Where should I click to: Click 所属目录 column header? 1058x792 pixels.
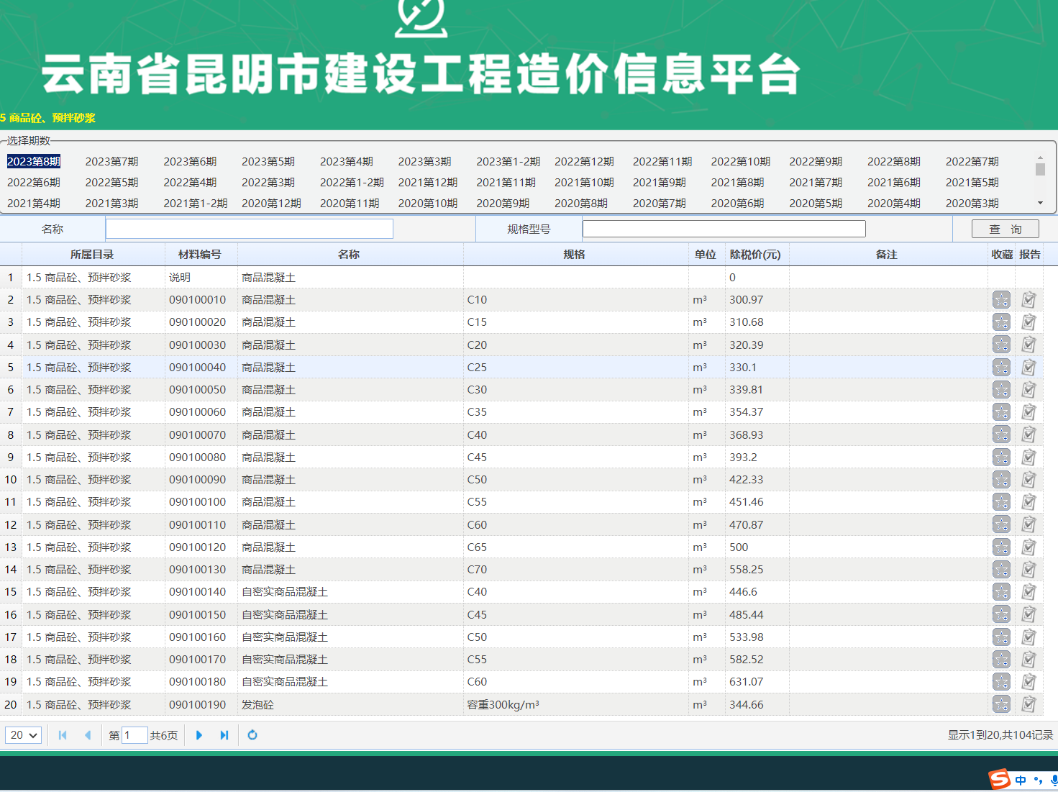click(92, 255)
